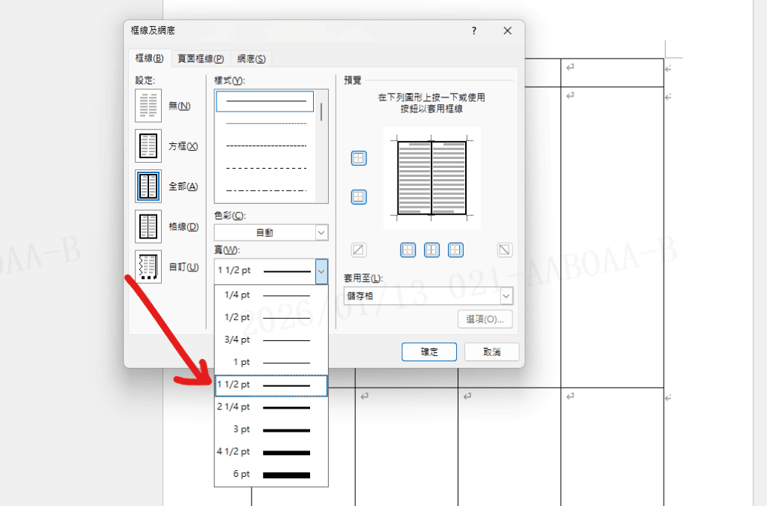Collapse the 寬 width dropdown arrow

point(321,271)
